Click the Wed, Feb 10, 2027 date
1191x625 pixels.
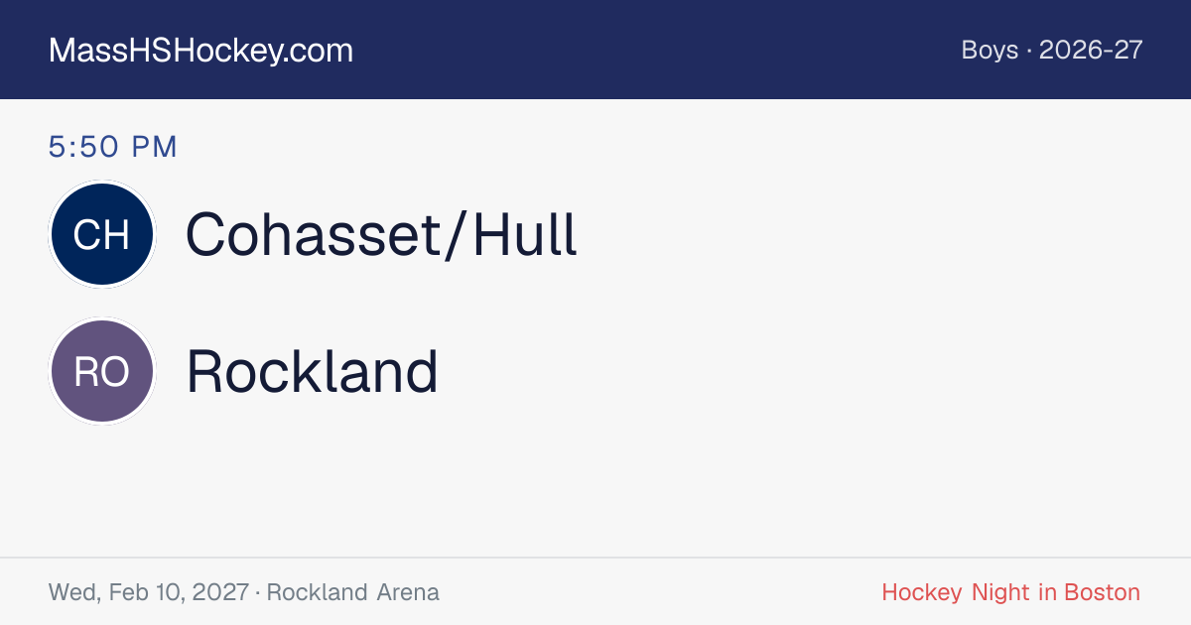tap(148, 593)
